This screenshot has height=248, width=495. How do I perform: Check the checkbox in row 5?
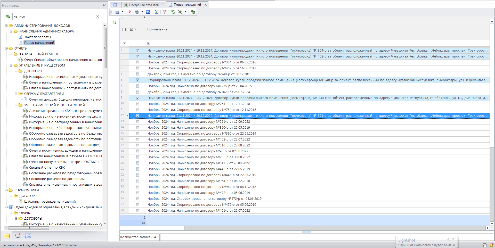coord(137,74)
